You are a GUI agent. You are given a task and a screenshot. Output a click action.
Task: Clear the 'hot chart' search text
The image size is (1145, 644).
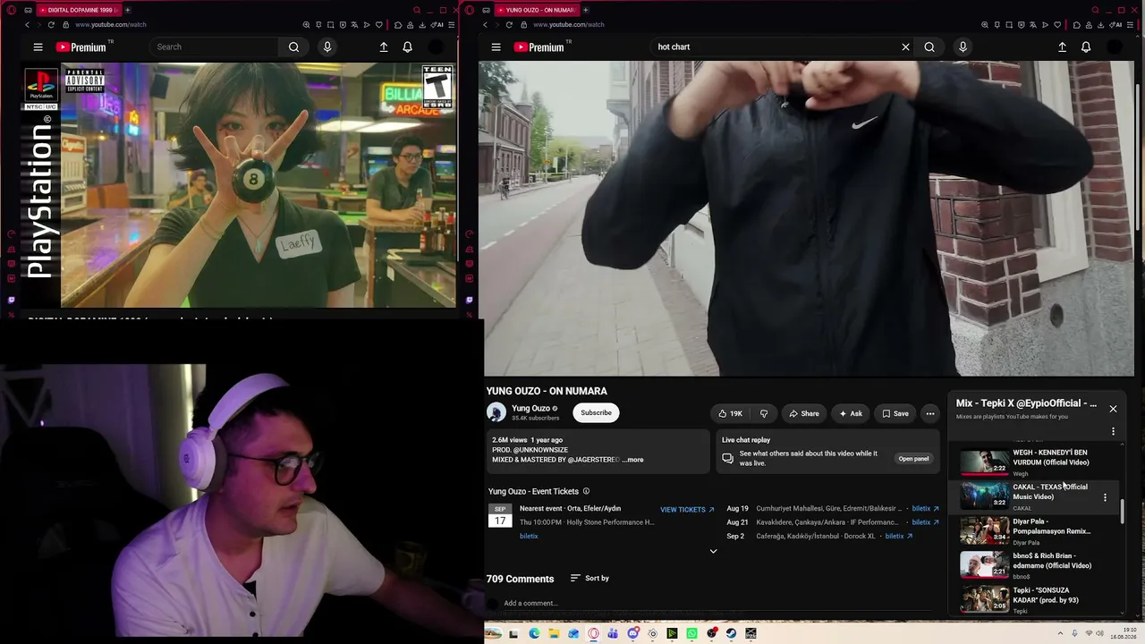tap(905, 47)
